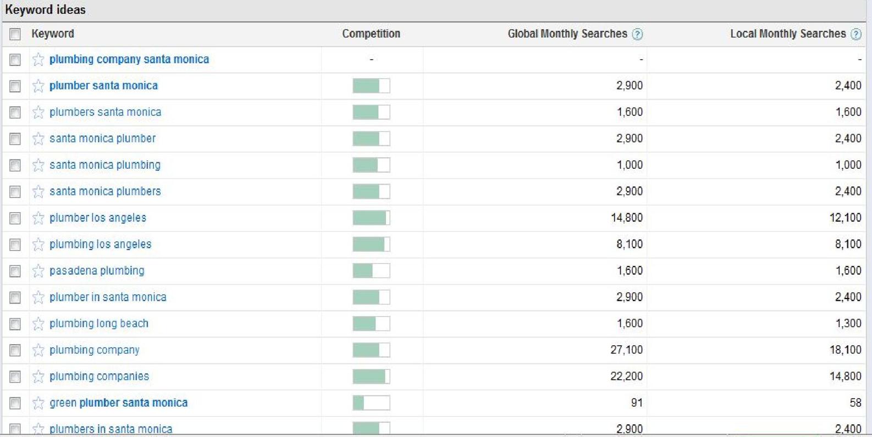Open the 'santa monica plumbers' keyword link
The image size is (872, 437).
[x=105, y=191]
